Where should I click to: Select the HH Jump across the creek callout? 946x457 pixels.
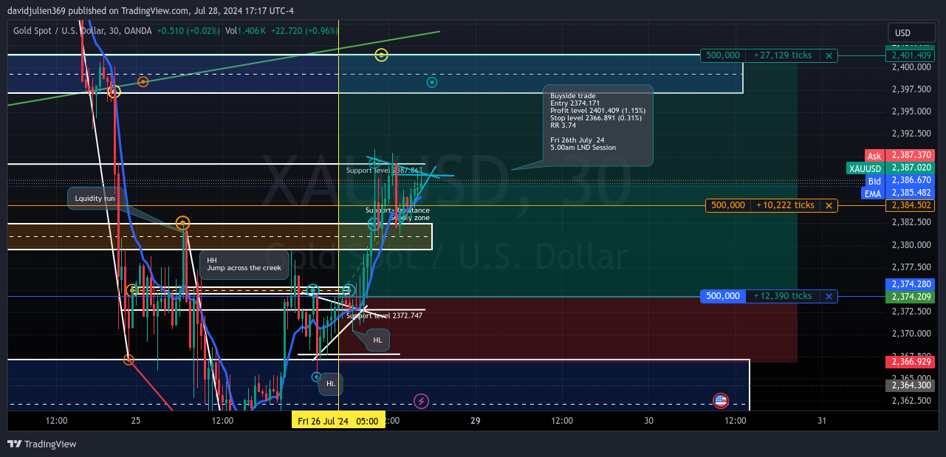point(244,264)
